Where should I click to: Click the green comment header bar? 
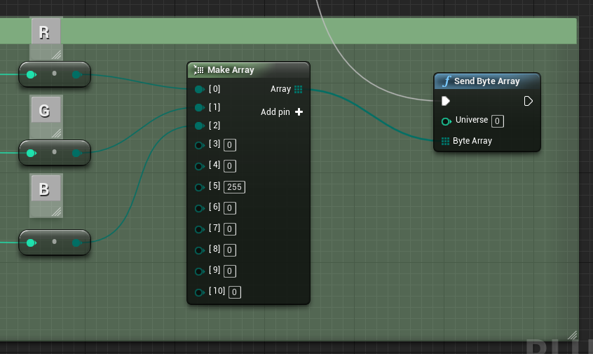tap(315, 31)
